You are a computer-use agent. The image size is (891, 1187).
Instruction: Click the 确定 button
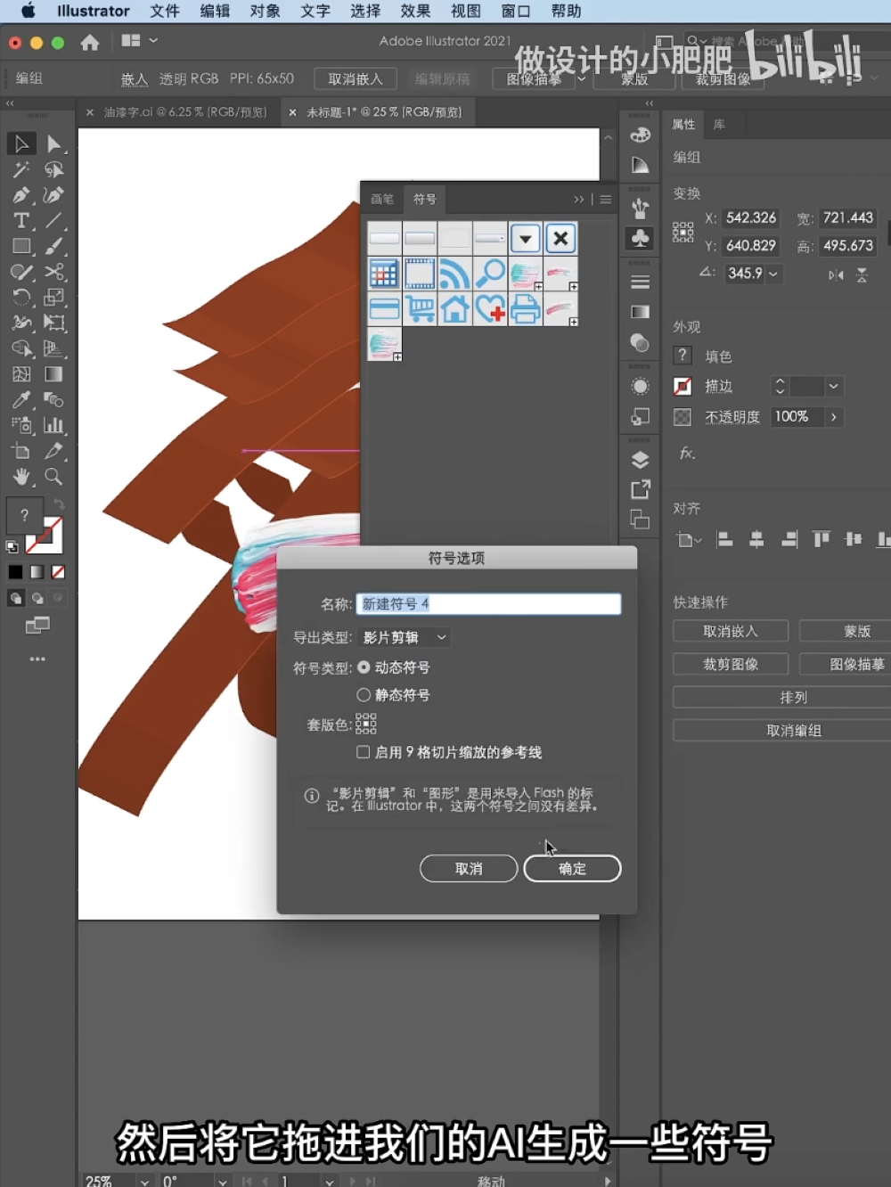coord(572,868)
